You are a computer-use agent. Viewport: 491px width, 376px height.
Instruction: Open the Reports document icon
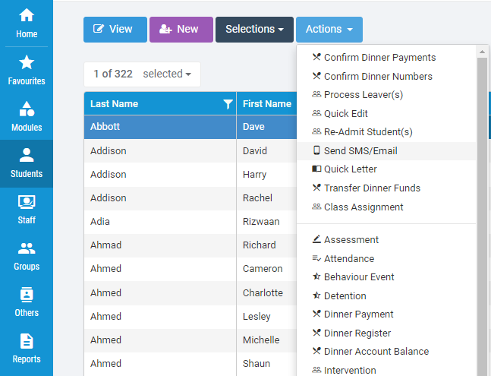click(x=27, y=341)
